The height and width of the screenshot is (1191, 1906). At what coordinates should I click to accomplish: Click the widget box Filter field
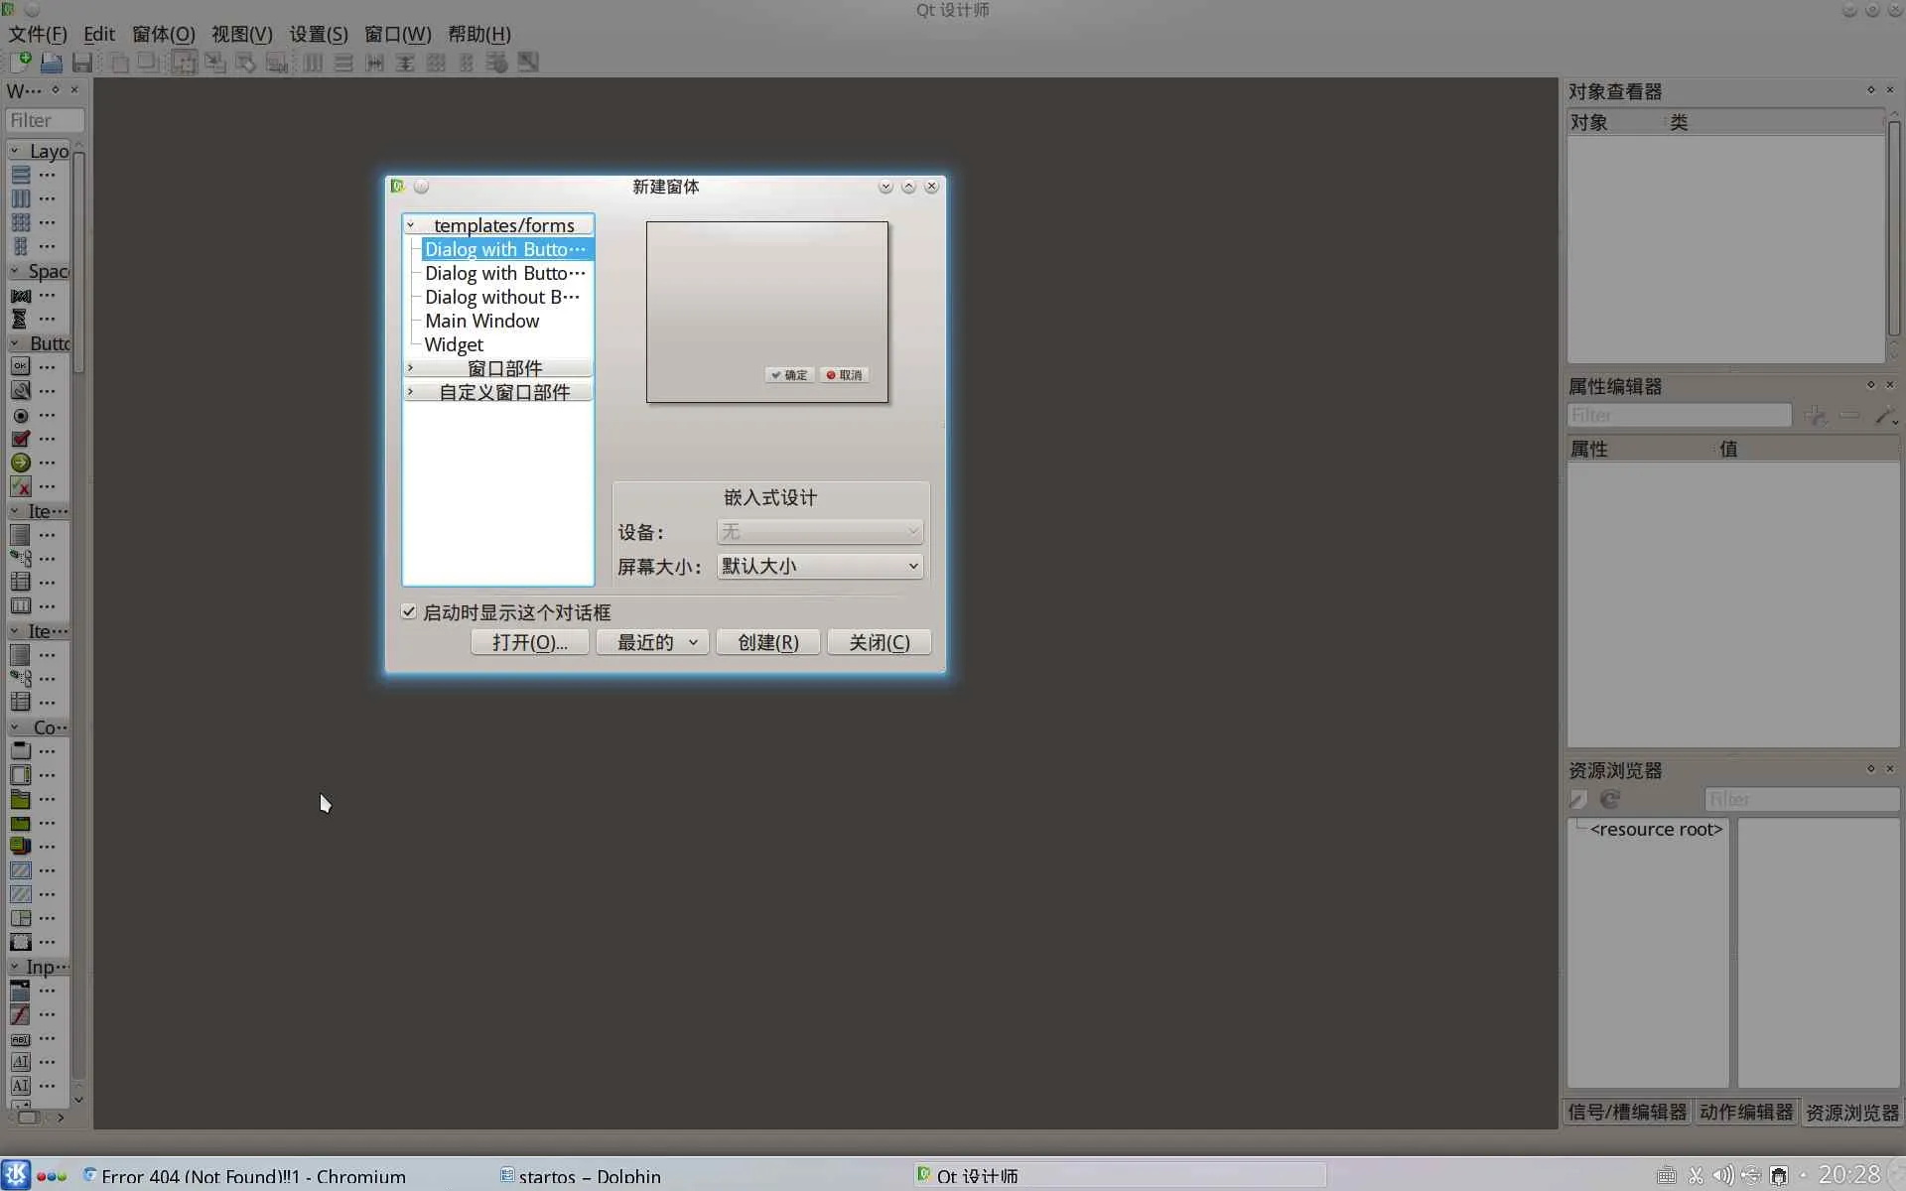click(45, 120)
